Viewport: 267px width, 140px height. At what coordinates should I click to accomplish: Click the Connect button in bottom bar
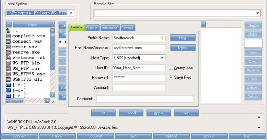click(19, 136)
